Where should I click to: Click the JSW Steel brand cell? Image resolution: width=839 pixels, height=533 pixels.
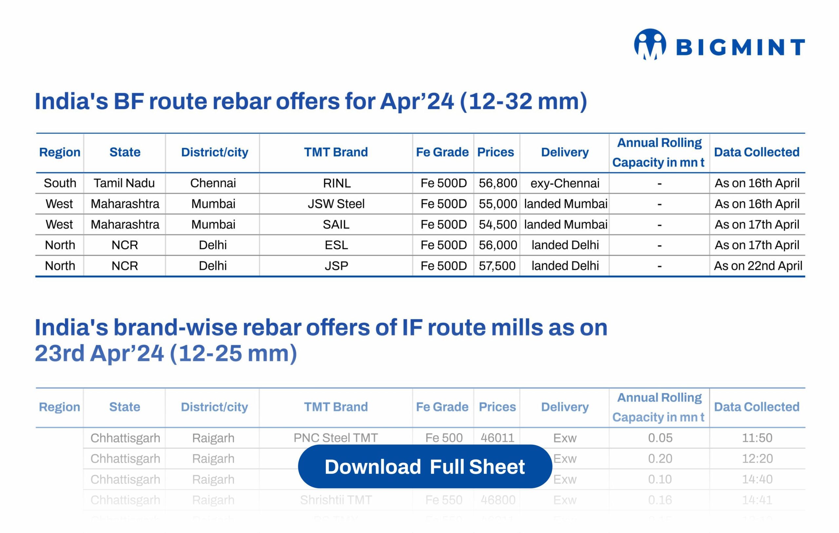(x=336, y=204)
